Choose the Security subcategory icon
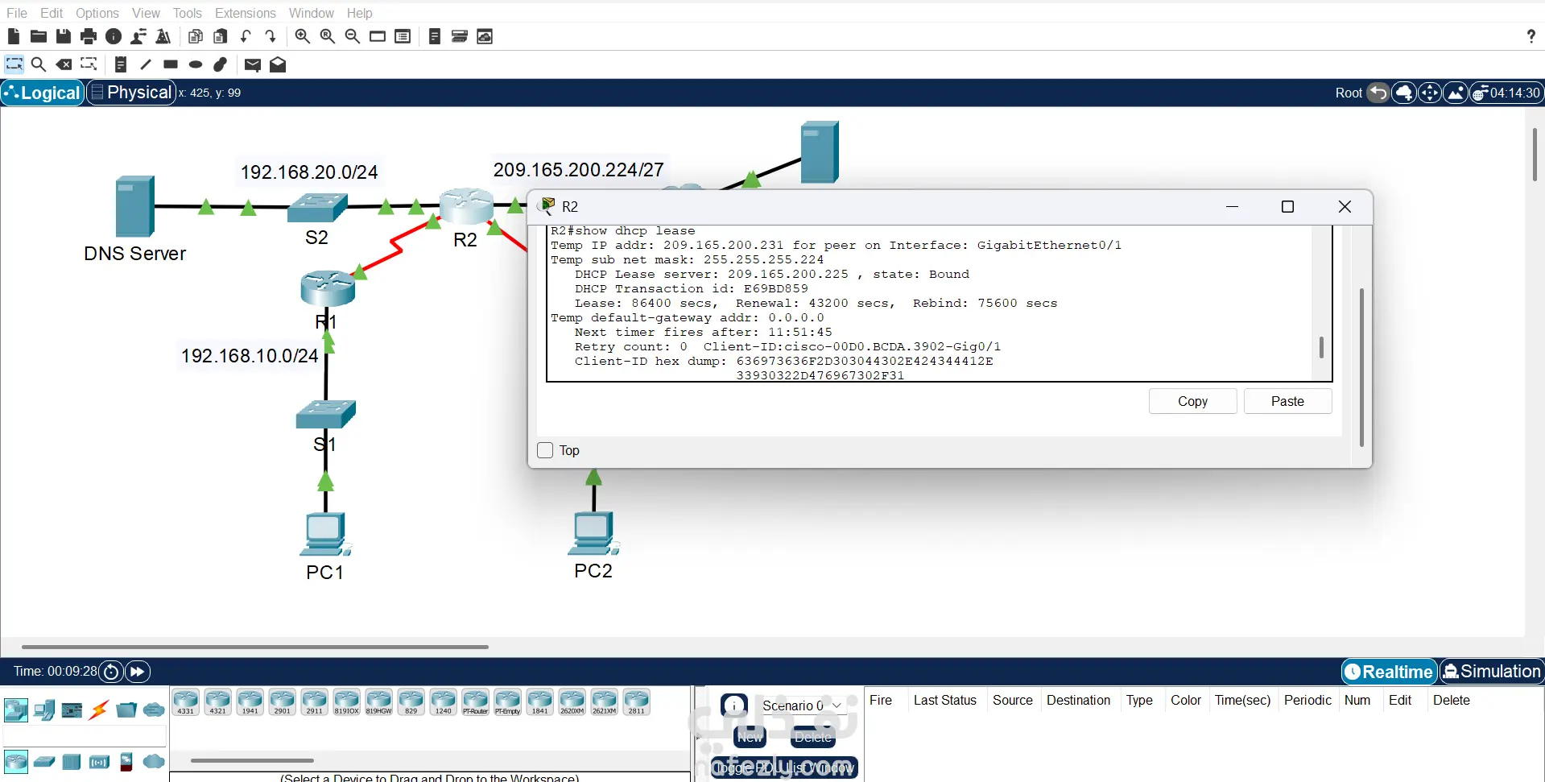1545x782 pixels. coord(126,761)
